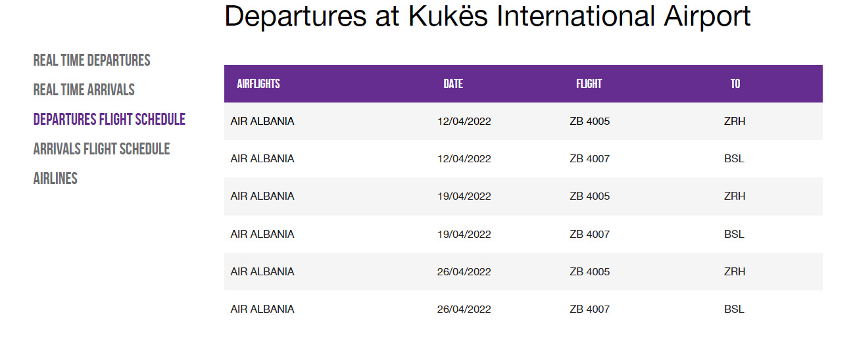Click ZRH destination in first row
Screen dimensions: 851x343
coord(735,122)
